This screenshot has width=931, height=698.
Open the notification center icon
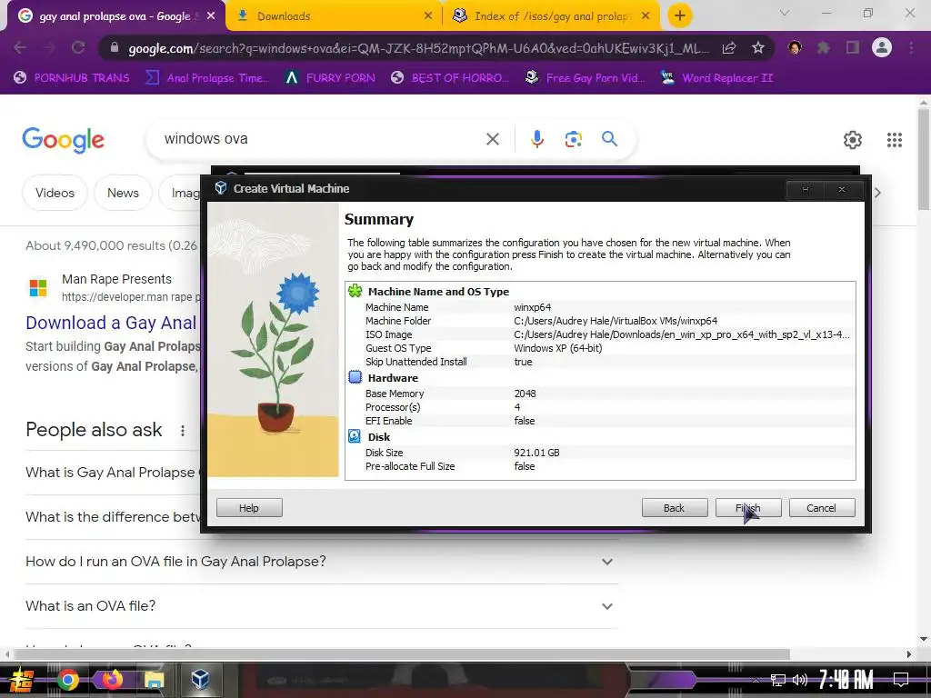[901, 680]
